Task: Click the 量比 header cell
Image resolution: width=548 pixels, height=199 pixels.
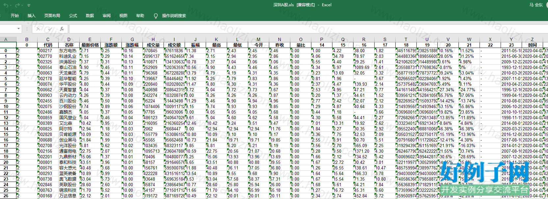Action: tap(300, 45)
